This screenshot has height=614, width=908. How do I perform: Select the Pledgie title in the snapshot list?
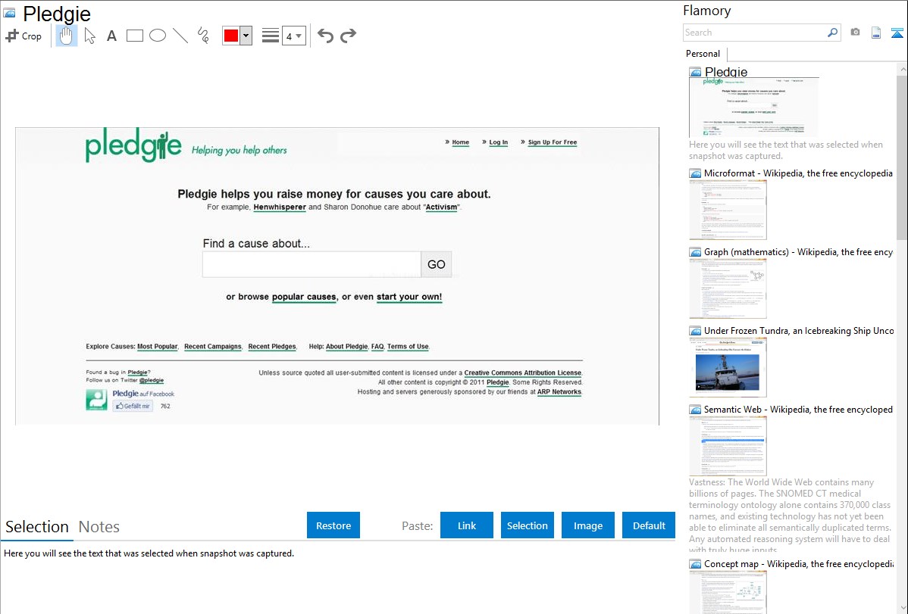click(x=726, y=72)
